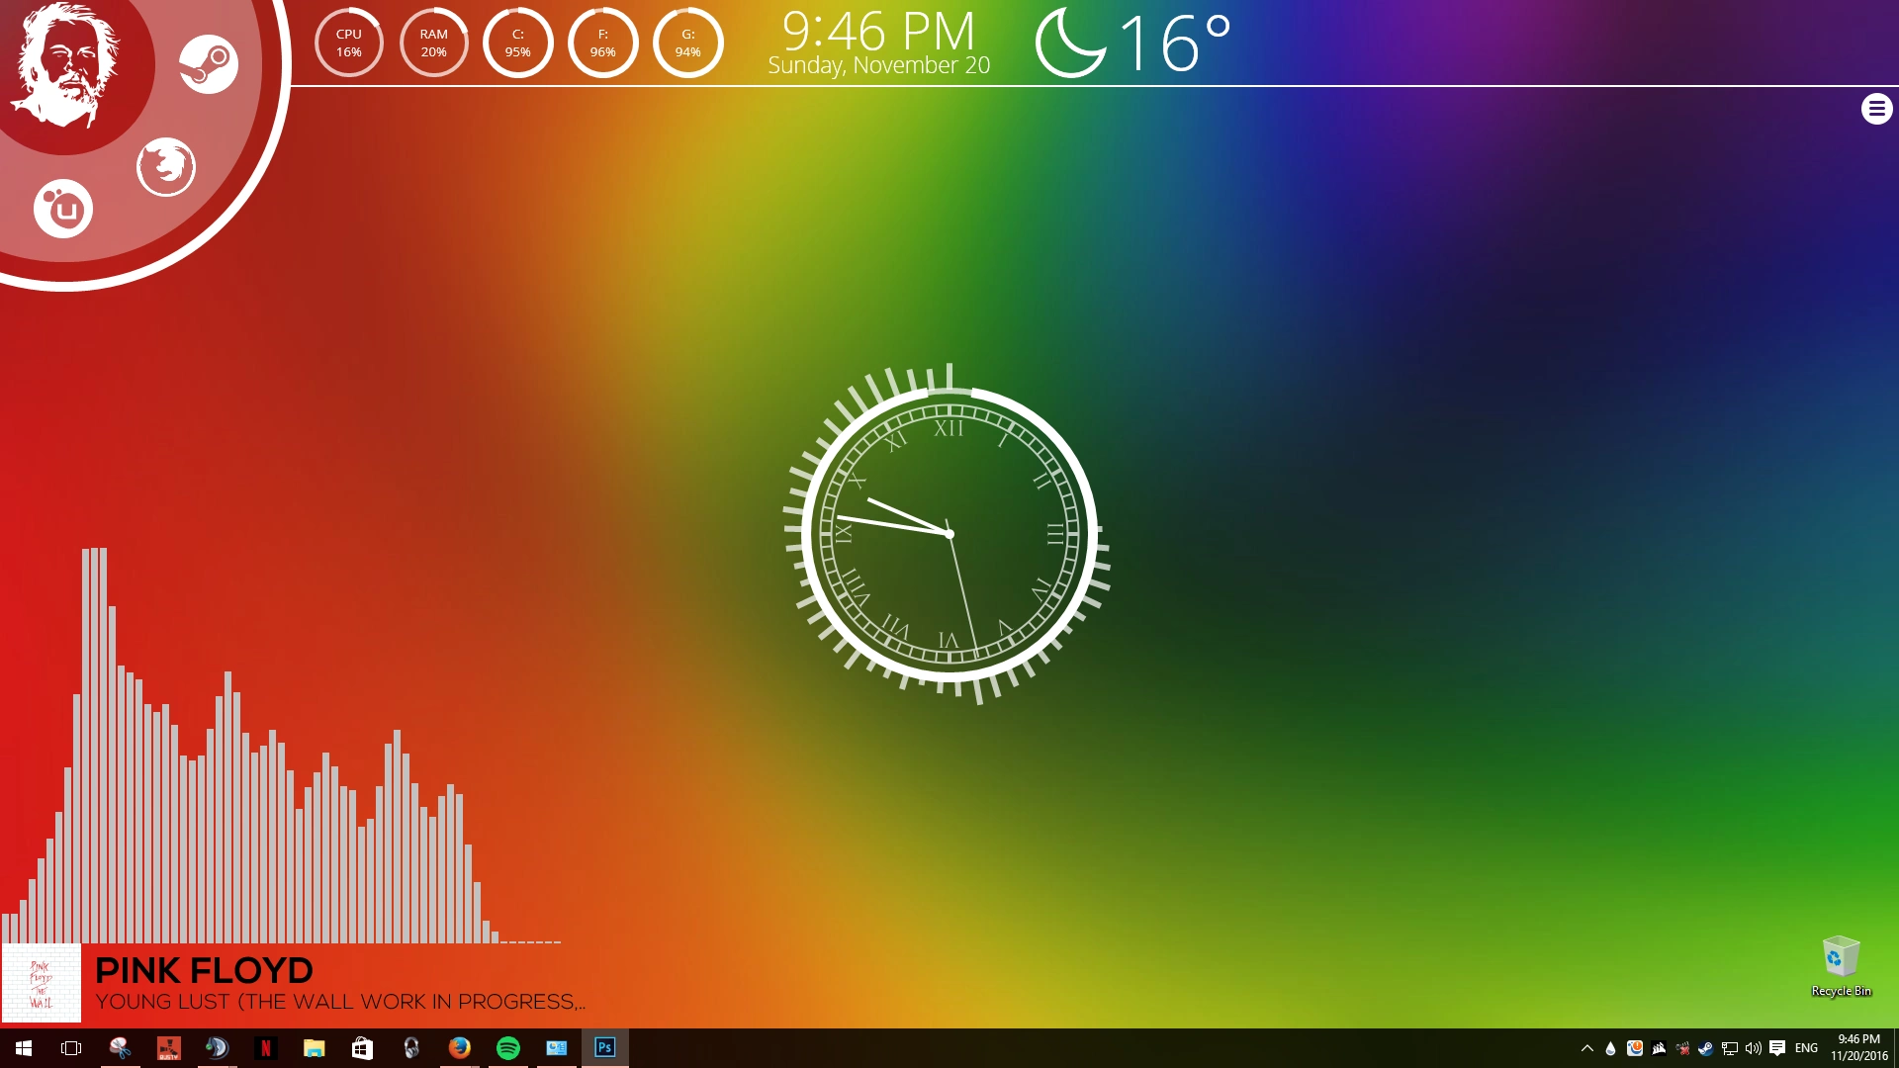This screenshot has width=1899, height=1068.
Task: Open the scissors app in taskbar
Action: click(120, 1048)
